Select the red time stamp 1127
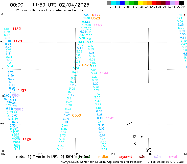Viewport: 187px width, 164px height. point(22,90)
